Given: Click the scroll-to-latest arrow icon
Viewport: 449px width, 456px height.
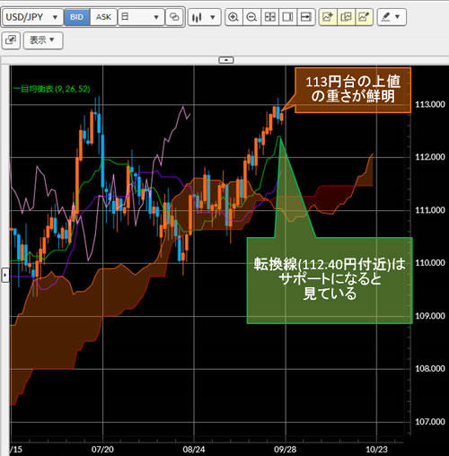Looking at the screenshot, I should 306,17.
